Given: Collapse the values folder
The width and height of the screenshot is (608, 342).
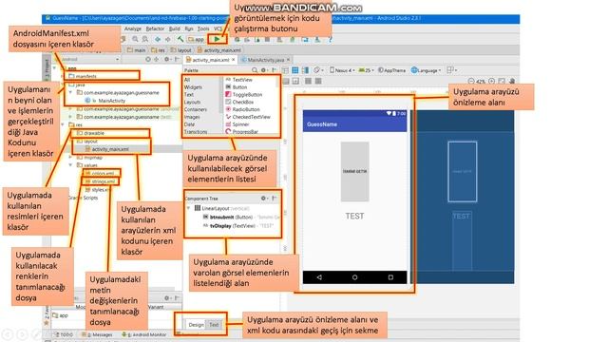Looking at the screenshot, I should tap(70, 165).
